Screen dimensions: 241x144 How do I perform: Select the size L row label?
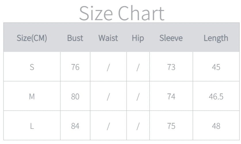[32, 126]
